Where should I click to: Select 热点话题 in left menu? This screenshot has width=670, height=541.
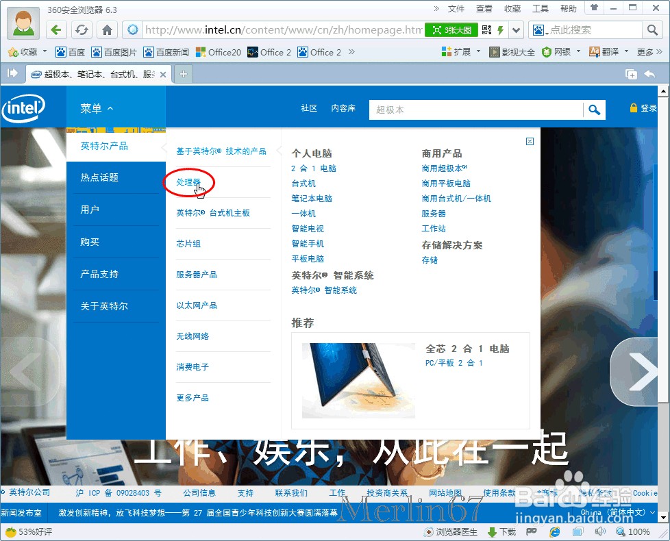tap(99, 177)
